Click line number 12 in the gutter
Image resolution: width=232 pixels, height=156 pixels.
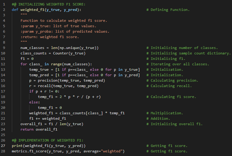tap(5, 64)
